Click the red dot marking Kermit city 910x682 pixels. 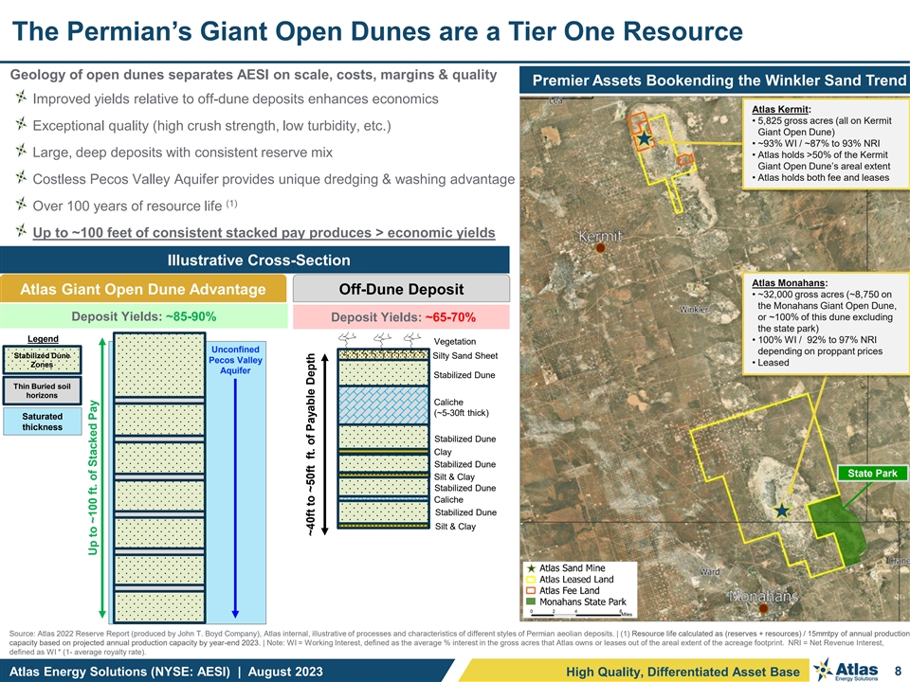601,249
